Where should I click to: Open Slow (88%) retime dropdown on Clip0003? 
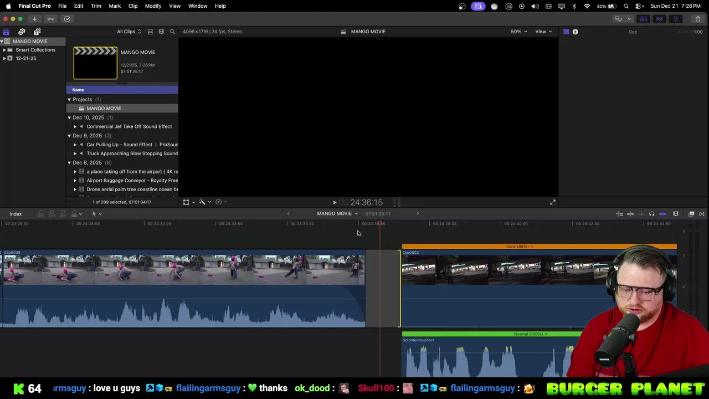(520, 247)
